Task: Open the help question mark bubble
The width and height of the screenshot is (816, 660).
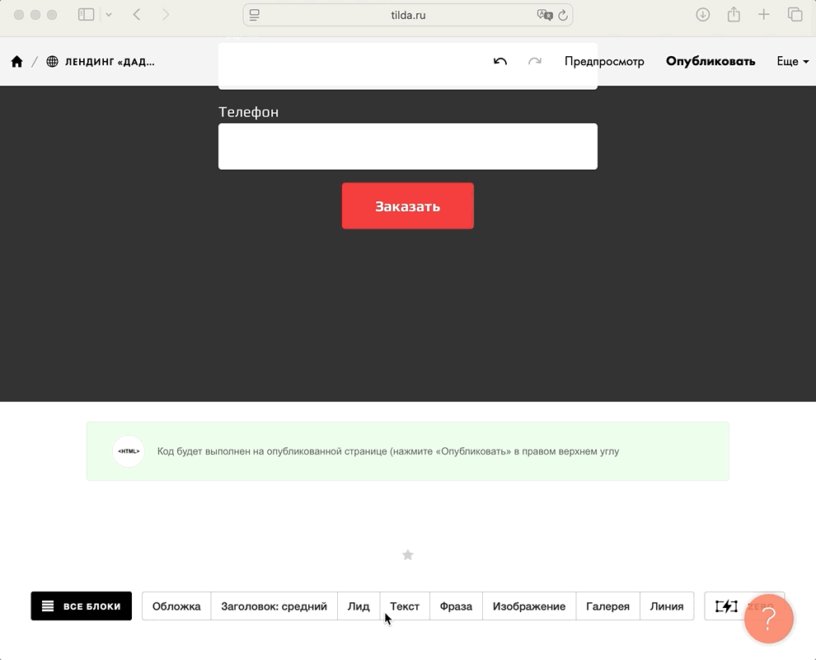Action: point(768,619)
